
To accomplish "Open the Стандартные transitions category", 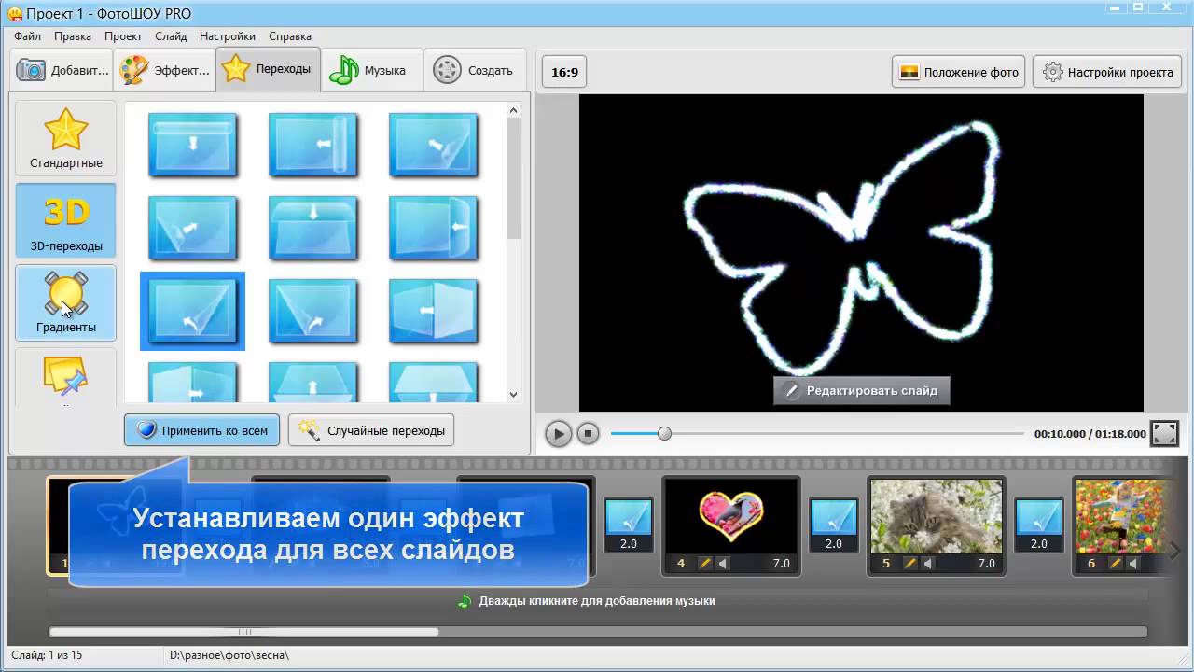I will [x=66, y=138].
